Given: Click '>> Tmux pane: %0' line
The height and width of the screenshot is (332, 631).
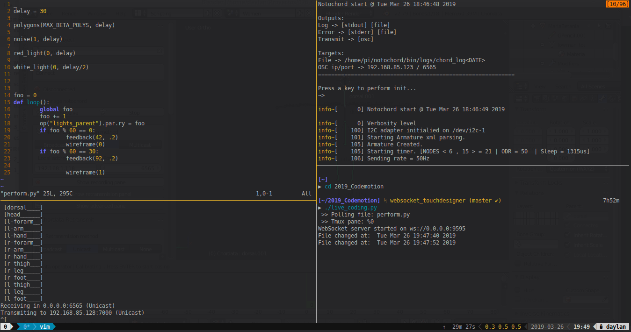Looking at the screenshot, I should [348, 221].
